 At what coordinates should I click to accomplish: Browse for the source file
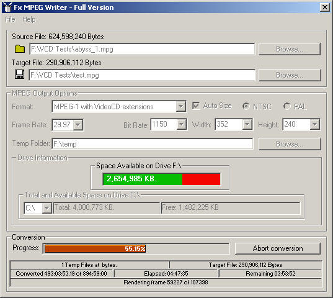pyautogui.click(x=289, y=49)
